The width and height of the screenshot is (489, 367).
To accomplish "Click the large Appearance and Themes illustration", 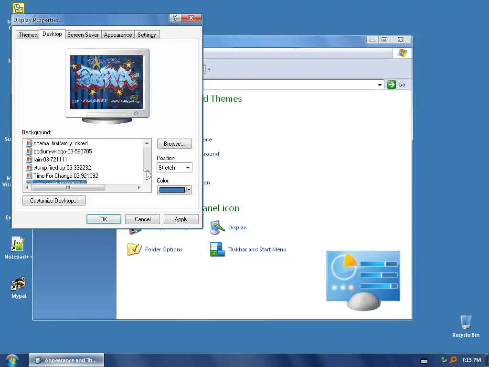I will [363, 280].
